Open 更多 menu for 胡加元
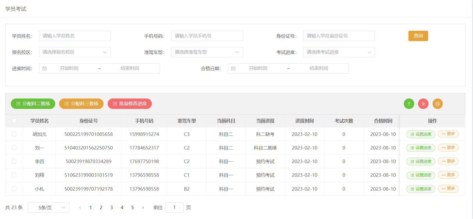The image size is (473, 219). (448, 134)
